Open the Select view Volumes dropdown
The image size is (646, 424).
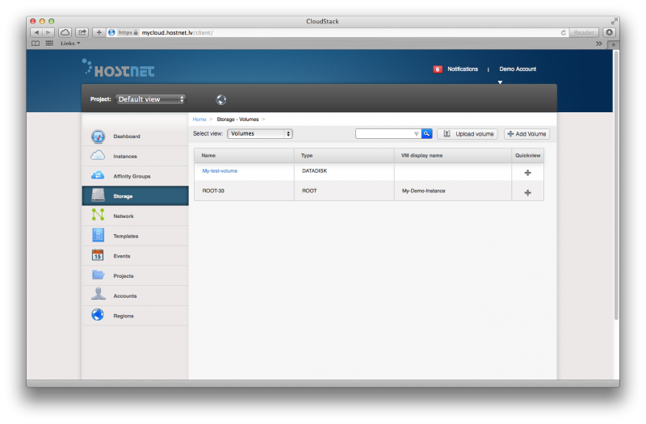pos(260,133)
